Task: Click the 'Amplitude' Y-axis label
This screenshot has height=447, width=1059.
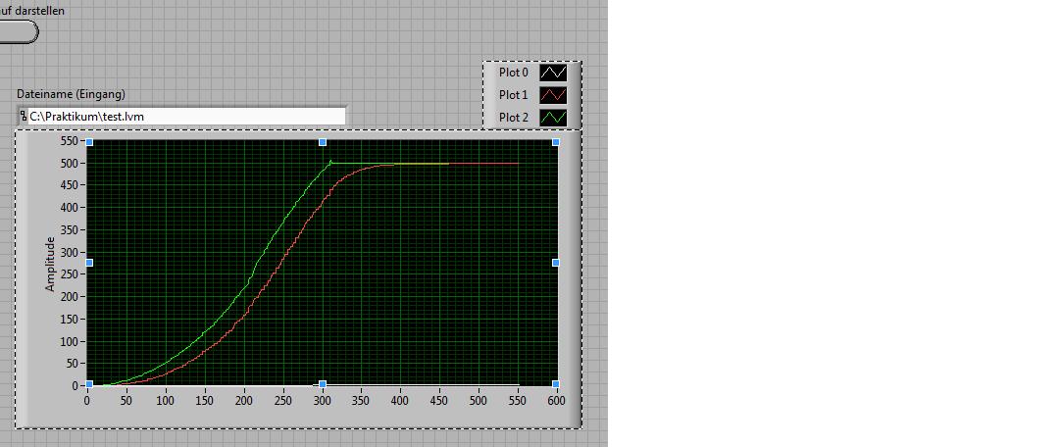Action: 50,264
